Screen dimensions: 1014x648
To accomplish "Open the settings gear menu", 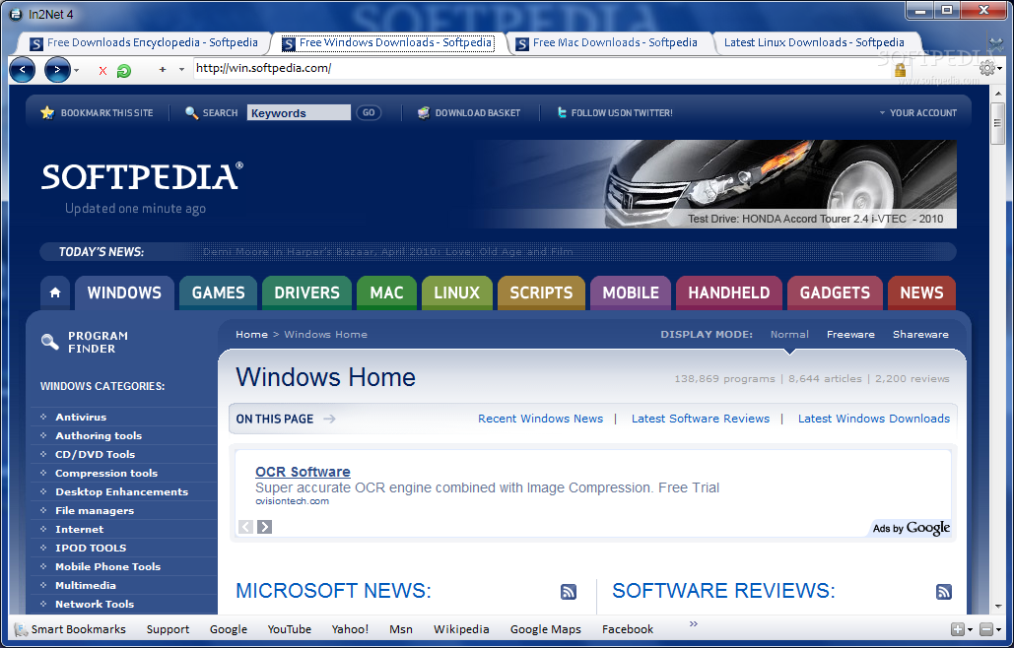I will 986,68.
